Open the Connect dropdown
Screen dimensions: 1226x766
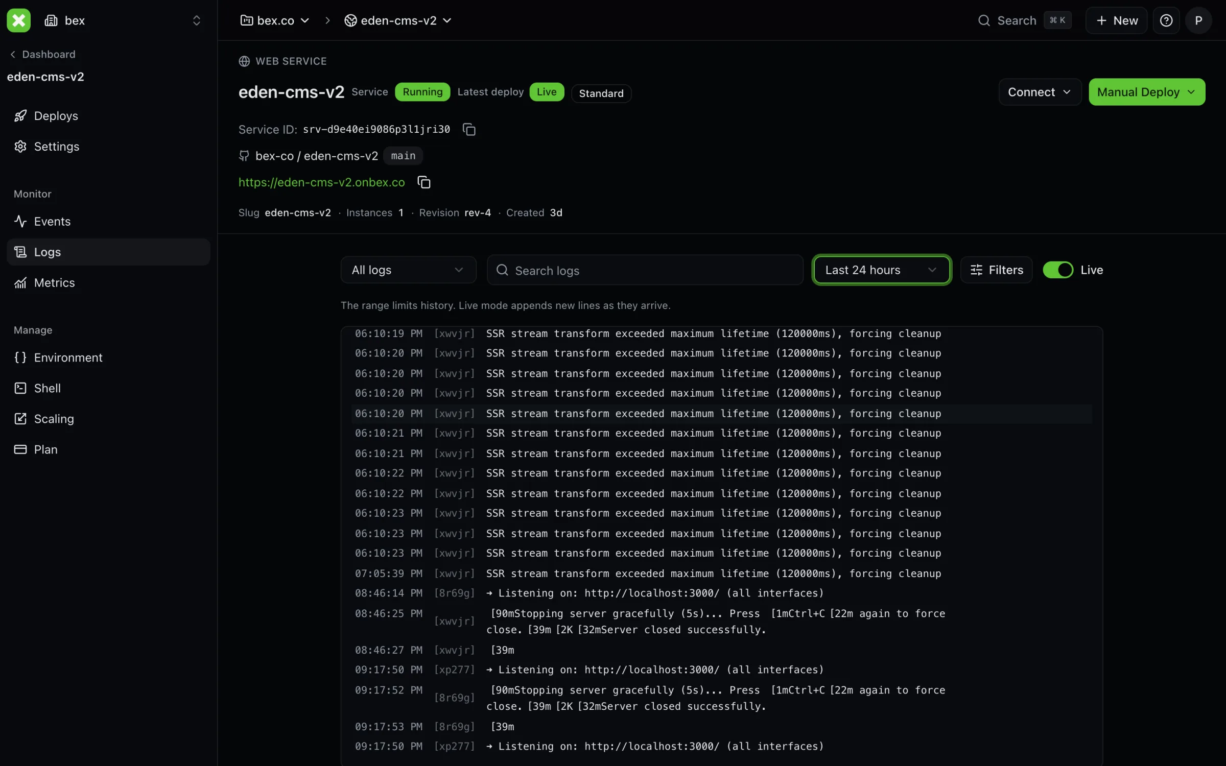pyautogui.click(x=1040, y=92)
